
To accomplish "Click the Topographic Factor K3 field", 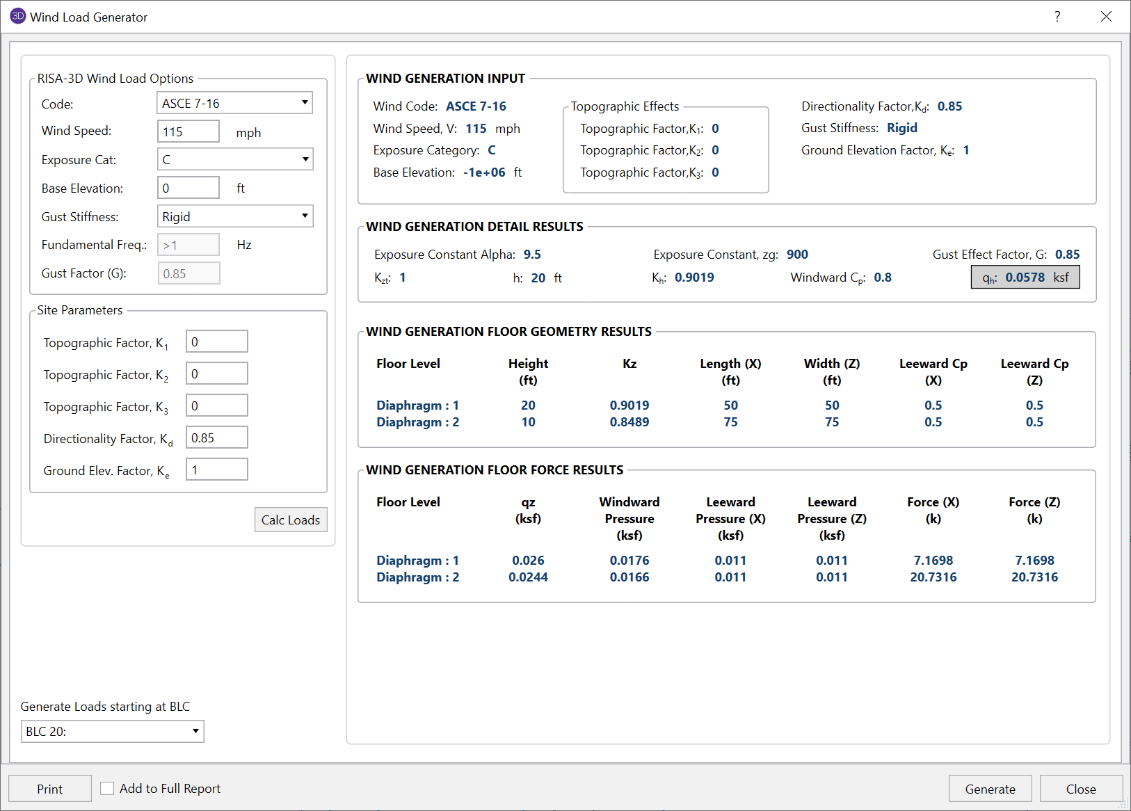I will click(x=216, y=405).
